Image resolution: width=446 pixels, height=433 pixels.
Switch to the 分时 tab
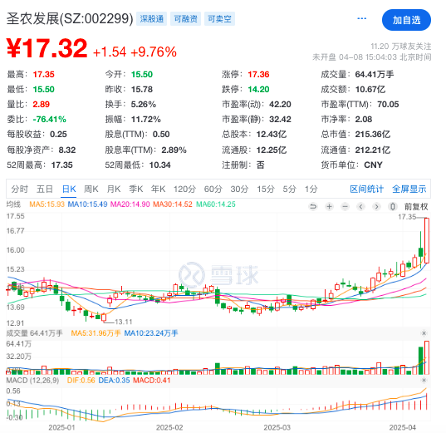pyautogui.click(x=19, y=189)
